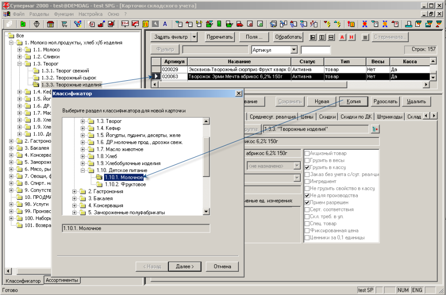The height and width of the screenshot is (295, 446).
Task: Click the red exclamation with dollar icon
Action: pyautogui.click(x=351, y=24)
